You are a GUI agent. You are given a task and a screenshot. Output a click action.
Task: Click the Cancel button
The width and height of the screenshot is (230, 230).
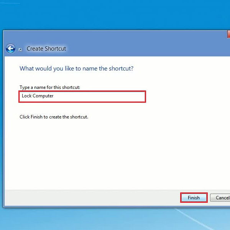tap(220, 197)
